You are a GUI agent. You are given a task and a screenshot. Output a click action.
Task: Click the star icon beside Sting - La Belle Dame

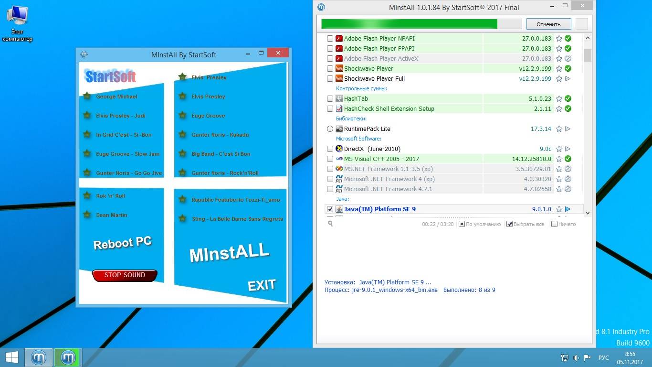coord(182,218)
